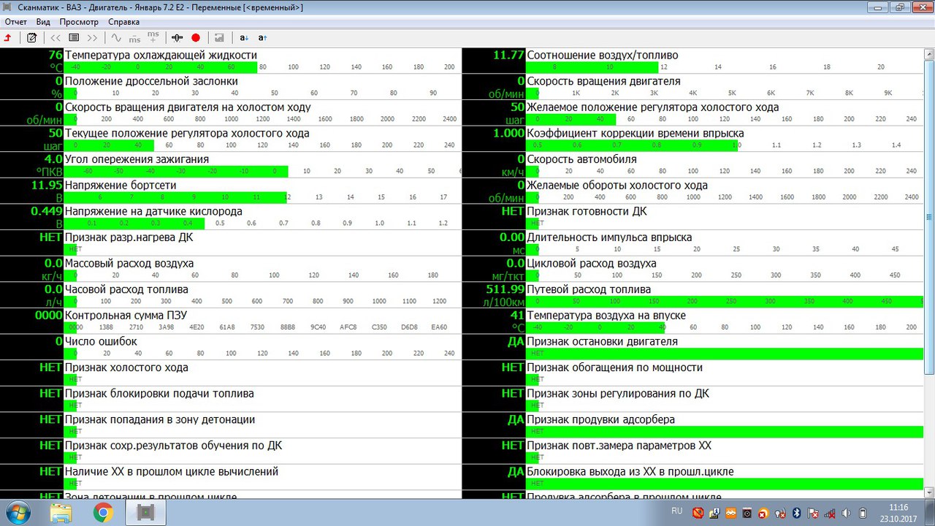Open the Вид menu
Image resolution: width=935 pixels, height=526 pixels.
tap(43, 22)
